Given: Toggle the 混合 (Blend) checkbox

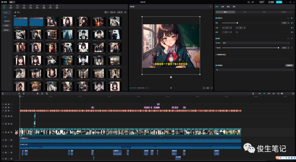Looking at the screenshot, I should point(216,39).
